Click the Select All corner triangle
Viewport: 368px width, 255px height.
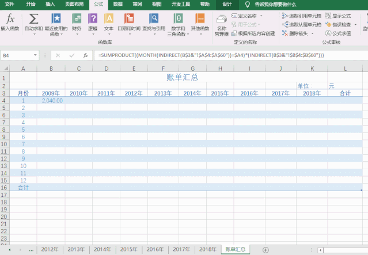[5, 68]
